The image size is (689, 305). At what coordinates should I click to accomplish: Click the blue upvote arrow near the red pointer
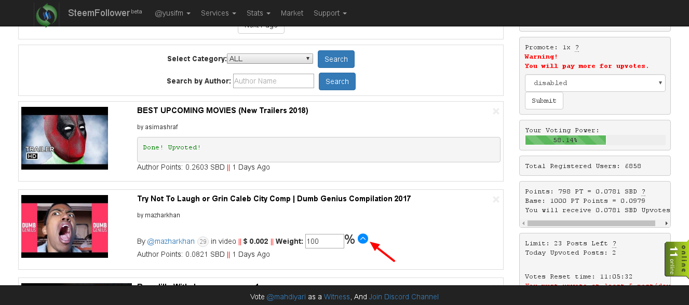point(362,239)
